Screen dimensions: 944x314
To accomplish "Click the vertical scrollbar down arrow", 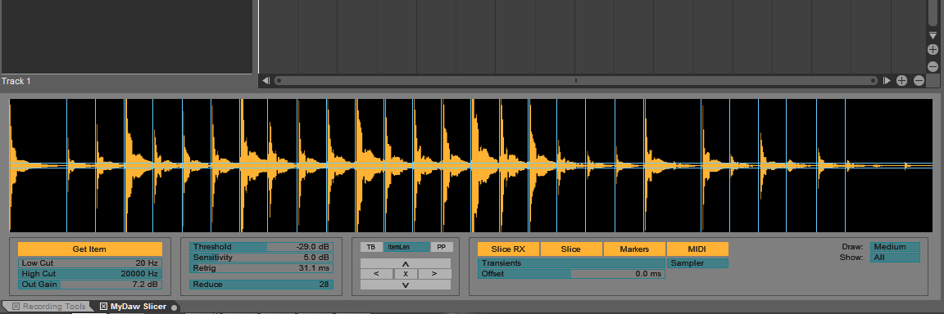I will pyautogui.click(x=933, y=35).
